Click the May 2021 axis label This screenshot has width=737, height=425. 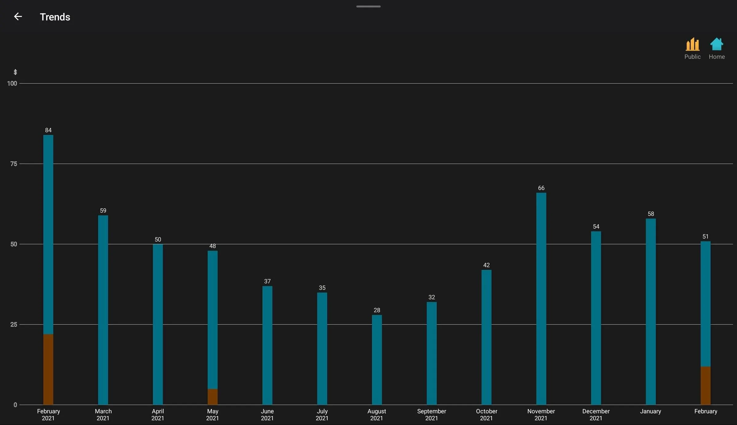coord(213,415)
